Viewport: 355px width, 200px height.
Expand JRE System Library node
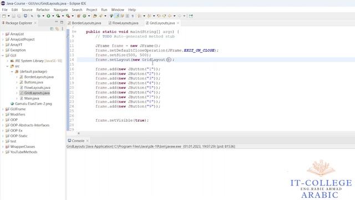(7, 61)
